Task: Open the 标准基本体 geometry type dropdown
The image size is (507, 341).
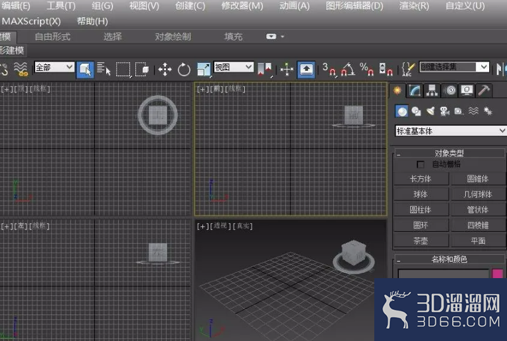Action: [451, 130]
